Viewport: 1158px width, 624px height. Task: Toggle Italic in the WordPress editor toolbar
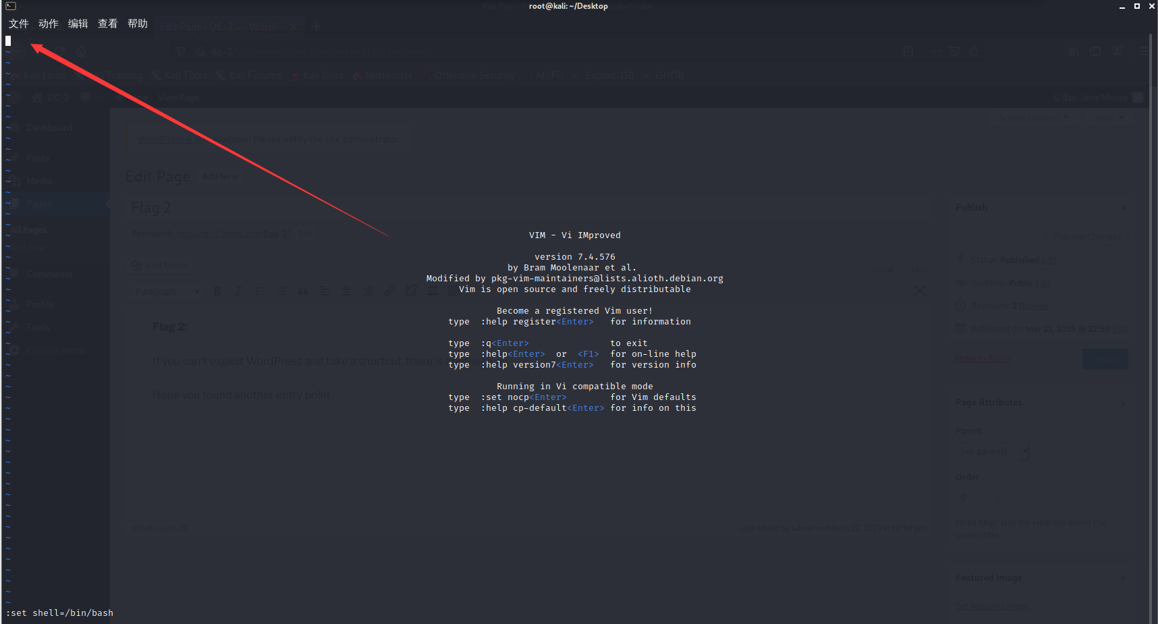tap(238, 291)
